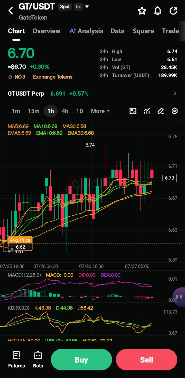Tap the back arrow icon

pos(11,11)
